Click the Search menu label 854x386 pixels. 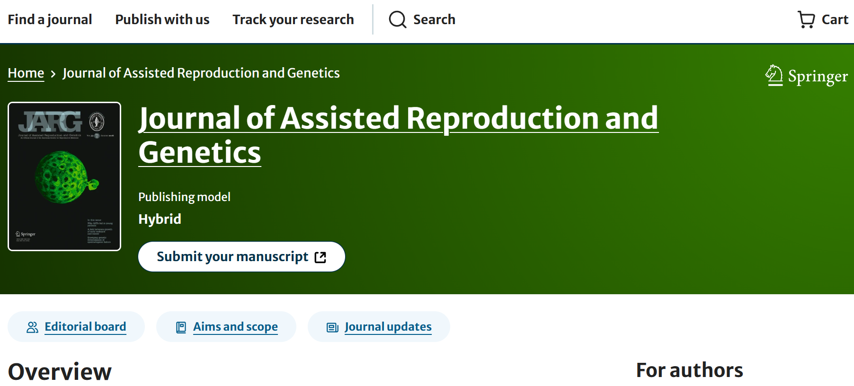click(x=434, y=19)
